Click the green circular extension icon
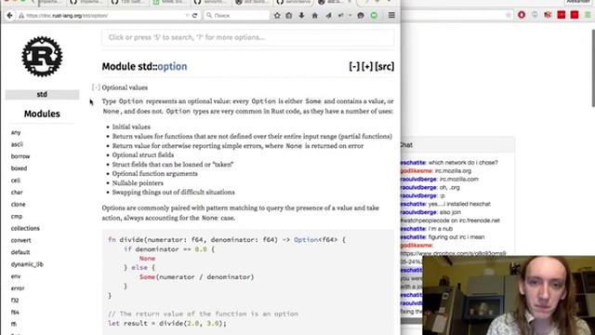The width and height of the screenshot is (595, 335). 374,16
